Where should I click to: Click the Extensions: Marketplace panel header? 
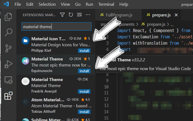[x=39, y=15]
